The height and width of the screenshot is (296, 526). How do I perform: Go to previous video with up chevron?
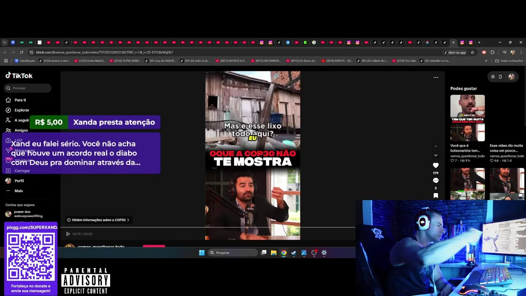tap(436, 146)
